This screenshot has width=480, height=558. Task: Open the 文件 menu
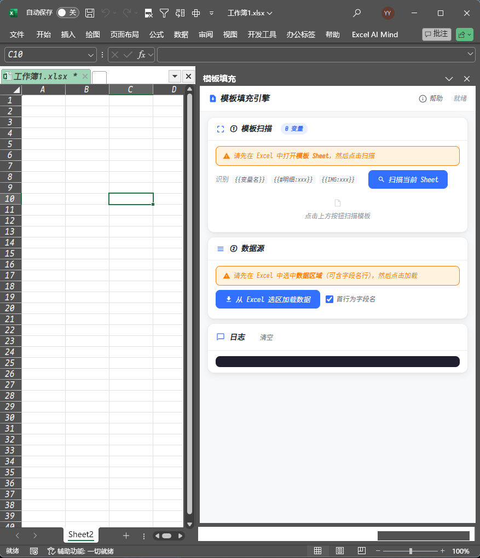pos(17,34)
